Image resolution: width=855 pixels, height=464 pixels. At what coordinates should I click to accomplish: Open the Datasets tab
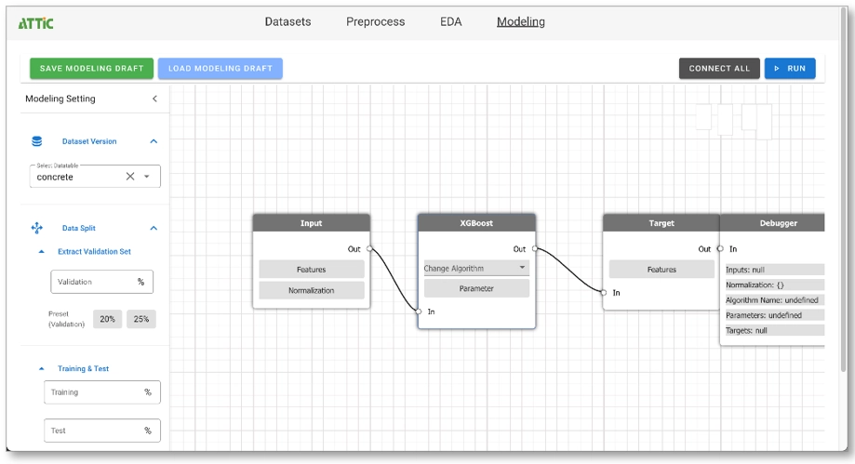click(287, 21)
